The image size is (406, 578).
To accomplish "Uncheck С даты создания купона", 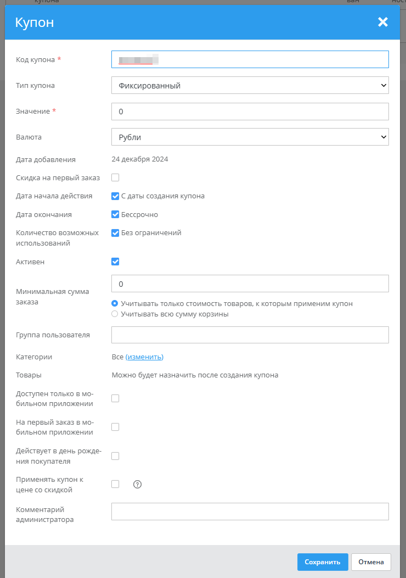I will click(x=115, y=196).
